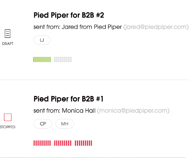Click the green progress bar segment
The height and width of the screenshot is (158, 189).
pos(42,59)
